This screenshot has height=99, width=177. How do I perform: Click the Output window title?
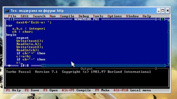(x=87, y=69)
